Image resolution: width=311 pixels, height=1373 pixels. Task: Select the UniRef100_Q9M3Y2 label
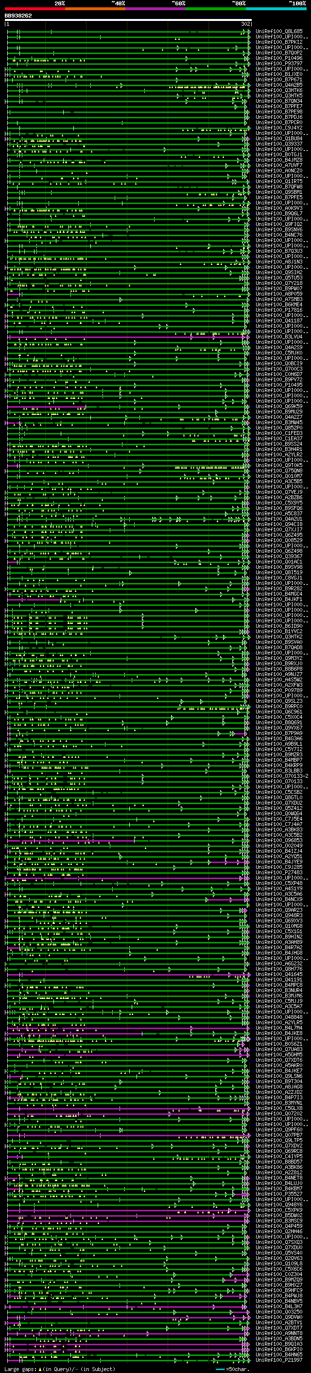coord(279,658)
